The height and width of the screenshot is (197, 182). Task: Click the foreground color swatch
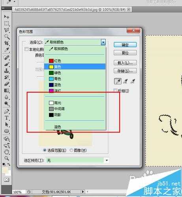(x=4, y=170)
